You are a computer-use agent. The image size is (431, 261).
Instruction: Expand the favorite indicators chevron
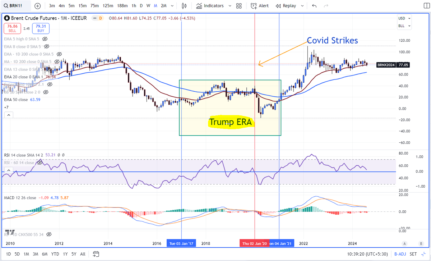[229, 6]
